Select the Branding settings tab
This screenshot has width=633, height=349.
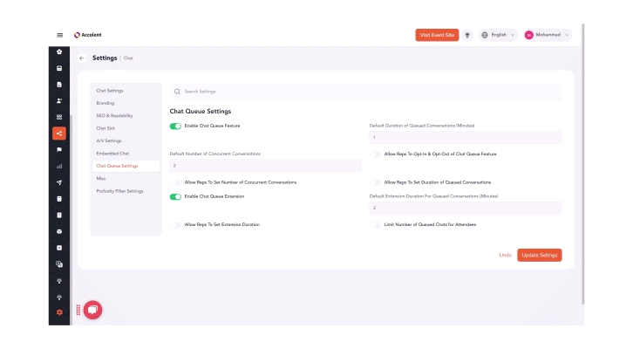pyautogui.click(x=105, y=103)
